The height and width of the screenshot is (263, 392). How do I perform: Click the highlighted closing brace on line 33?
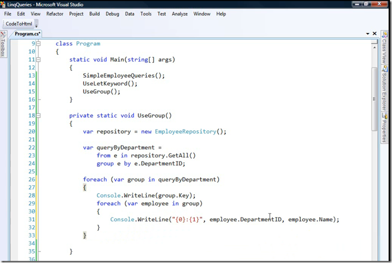pos(85,236)
